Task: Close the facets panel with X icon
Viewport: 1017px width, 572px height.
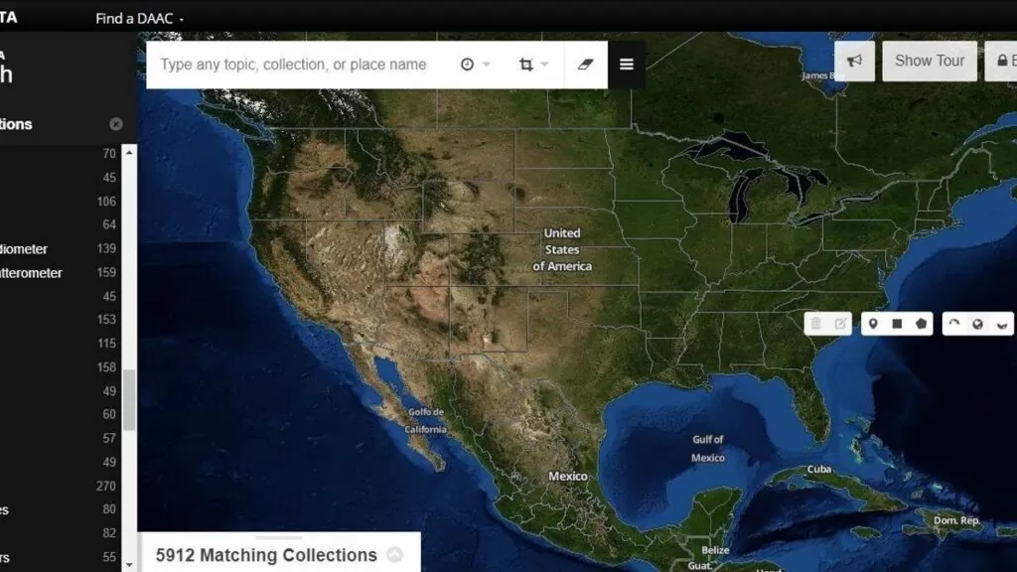Action: 116,124
